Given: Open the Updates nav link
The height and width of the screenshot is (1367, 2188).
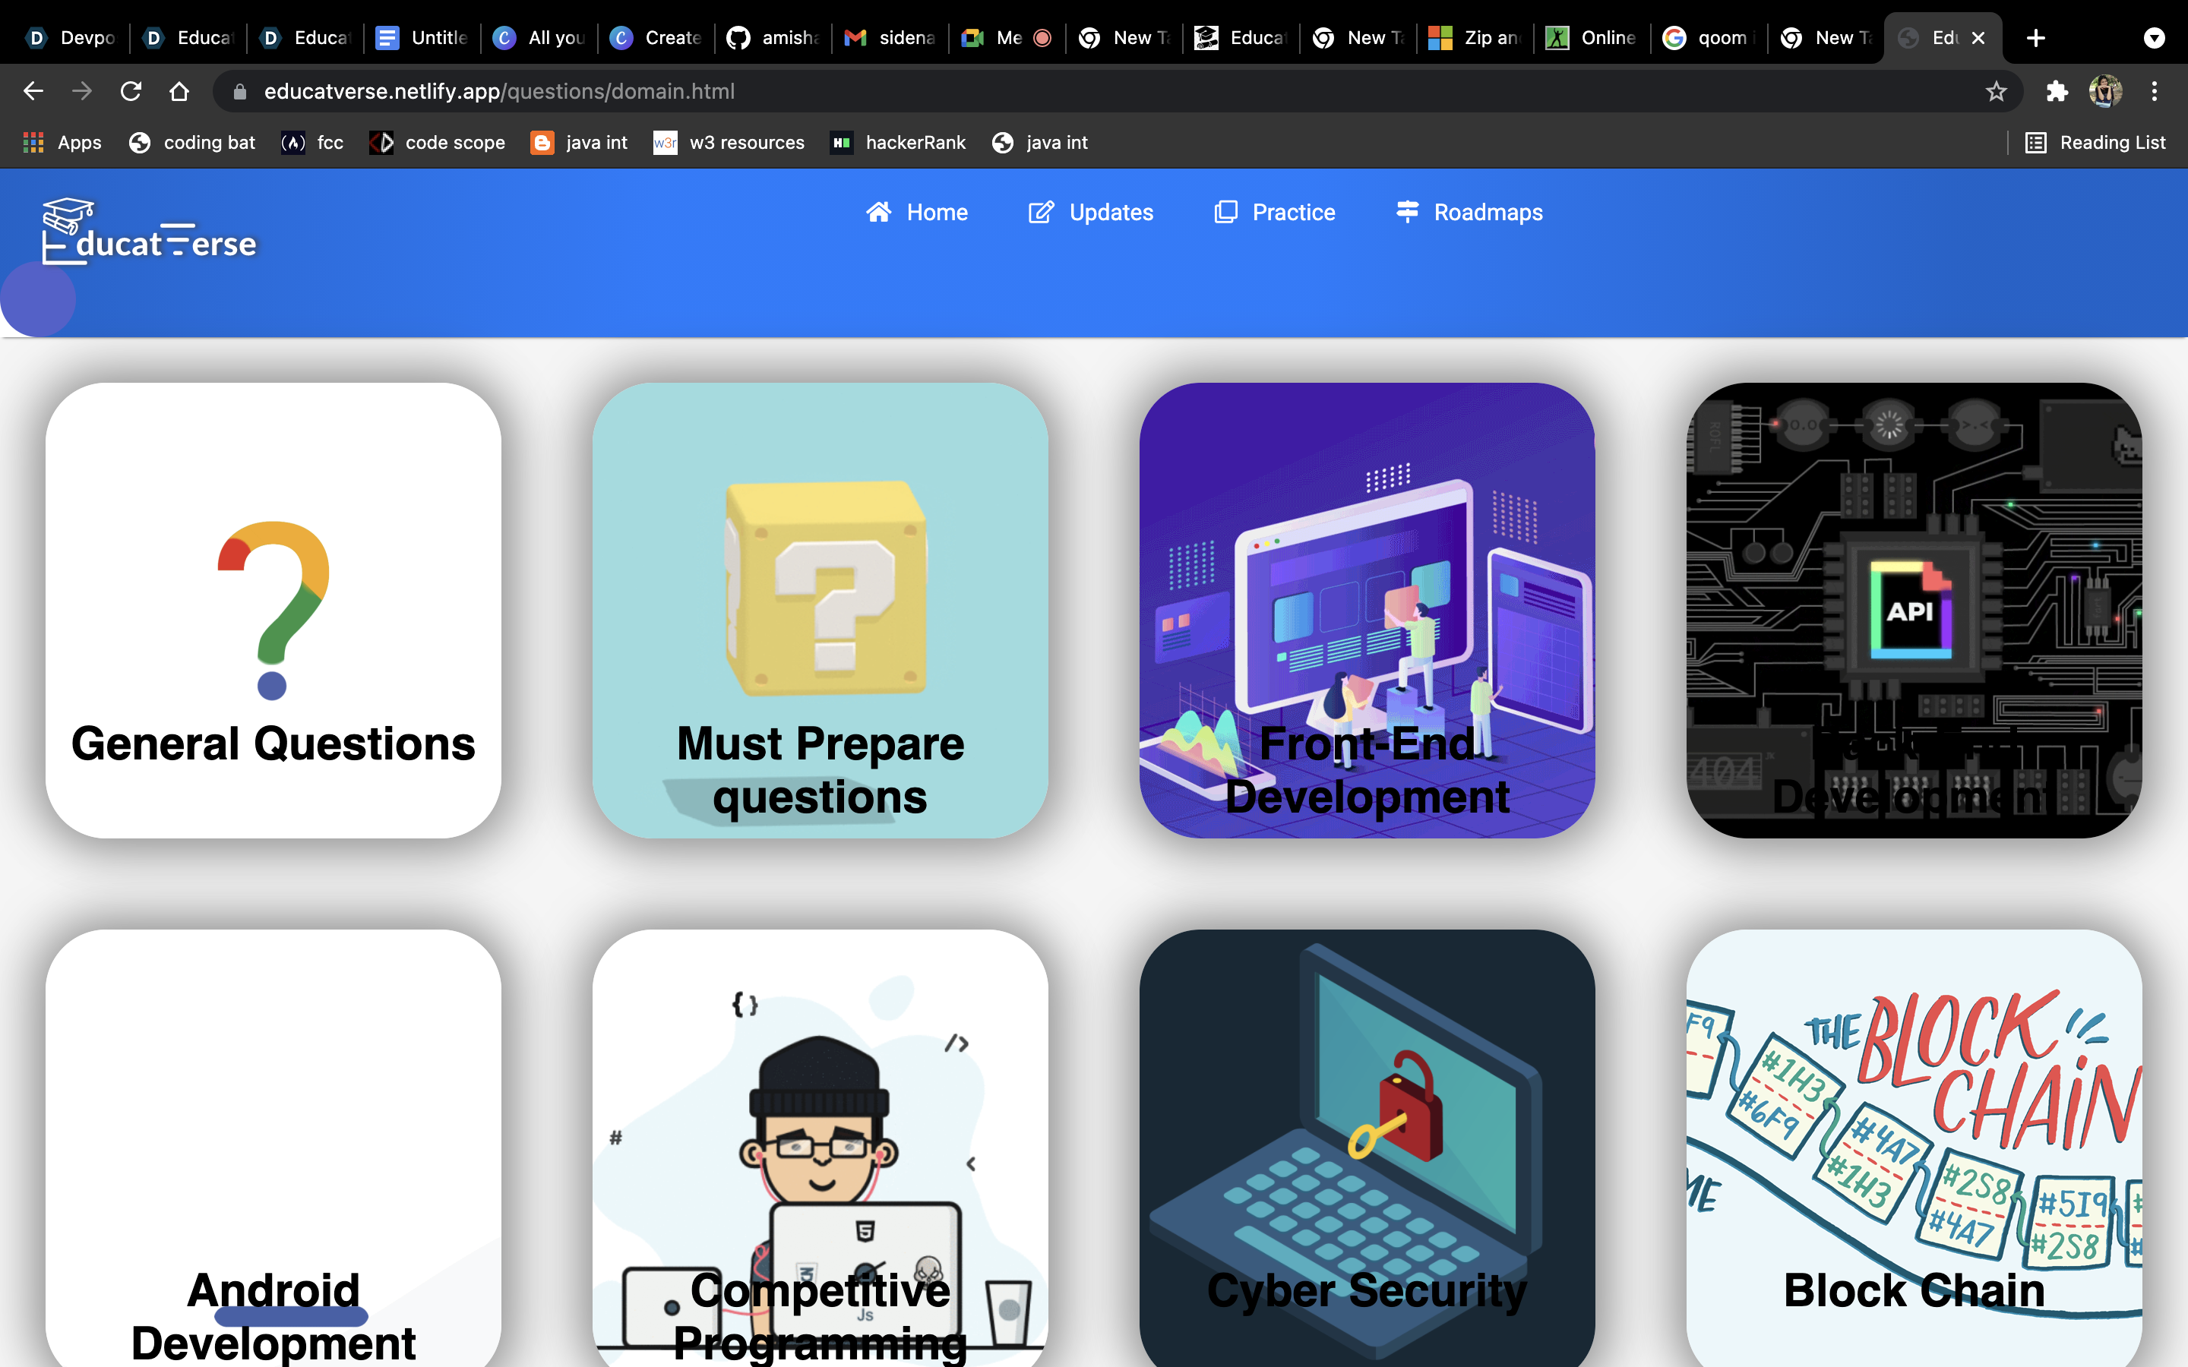Looking at the screenshot, I should pyautogui.click(x=1090, y=213).
